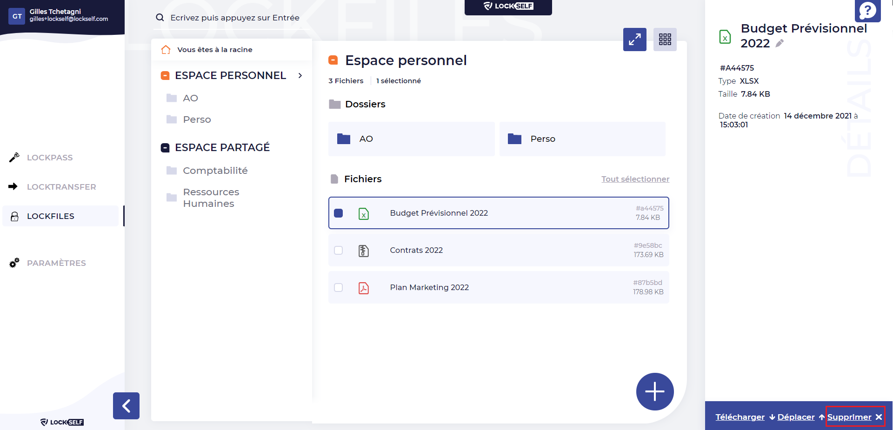Click the 1 sélectionné counter text

[399, 81]
